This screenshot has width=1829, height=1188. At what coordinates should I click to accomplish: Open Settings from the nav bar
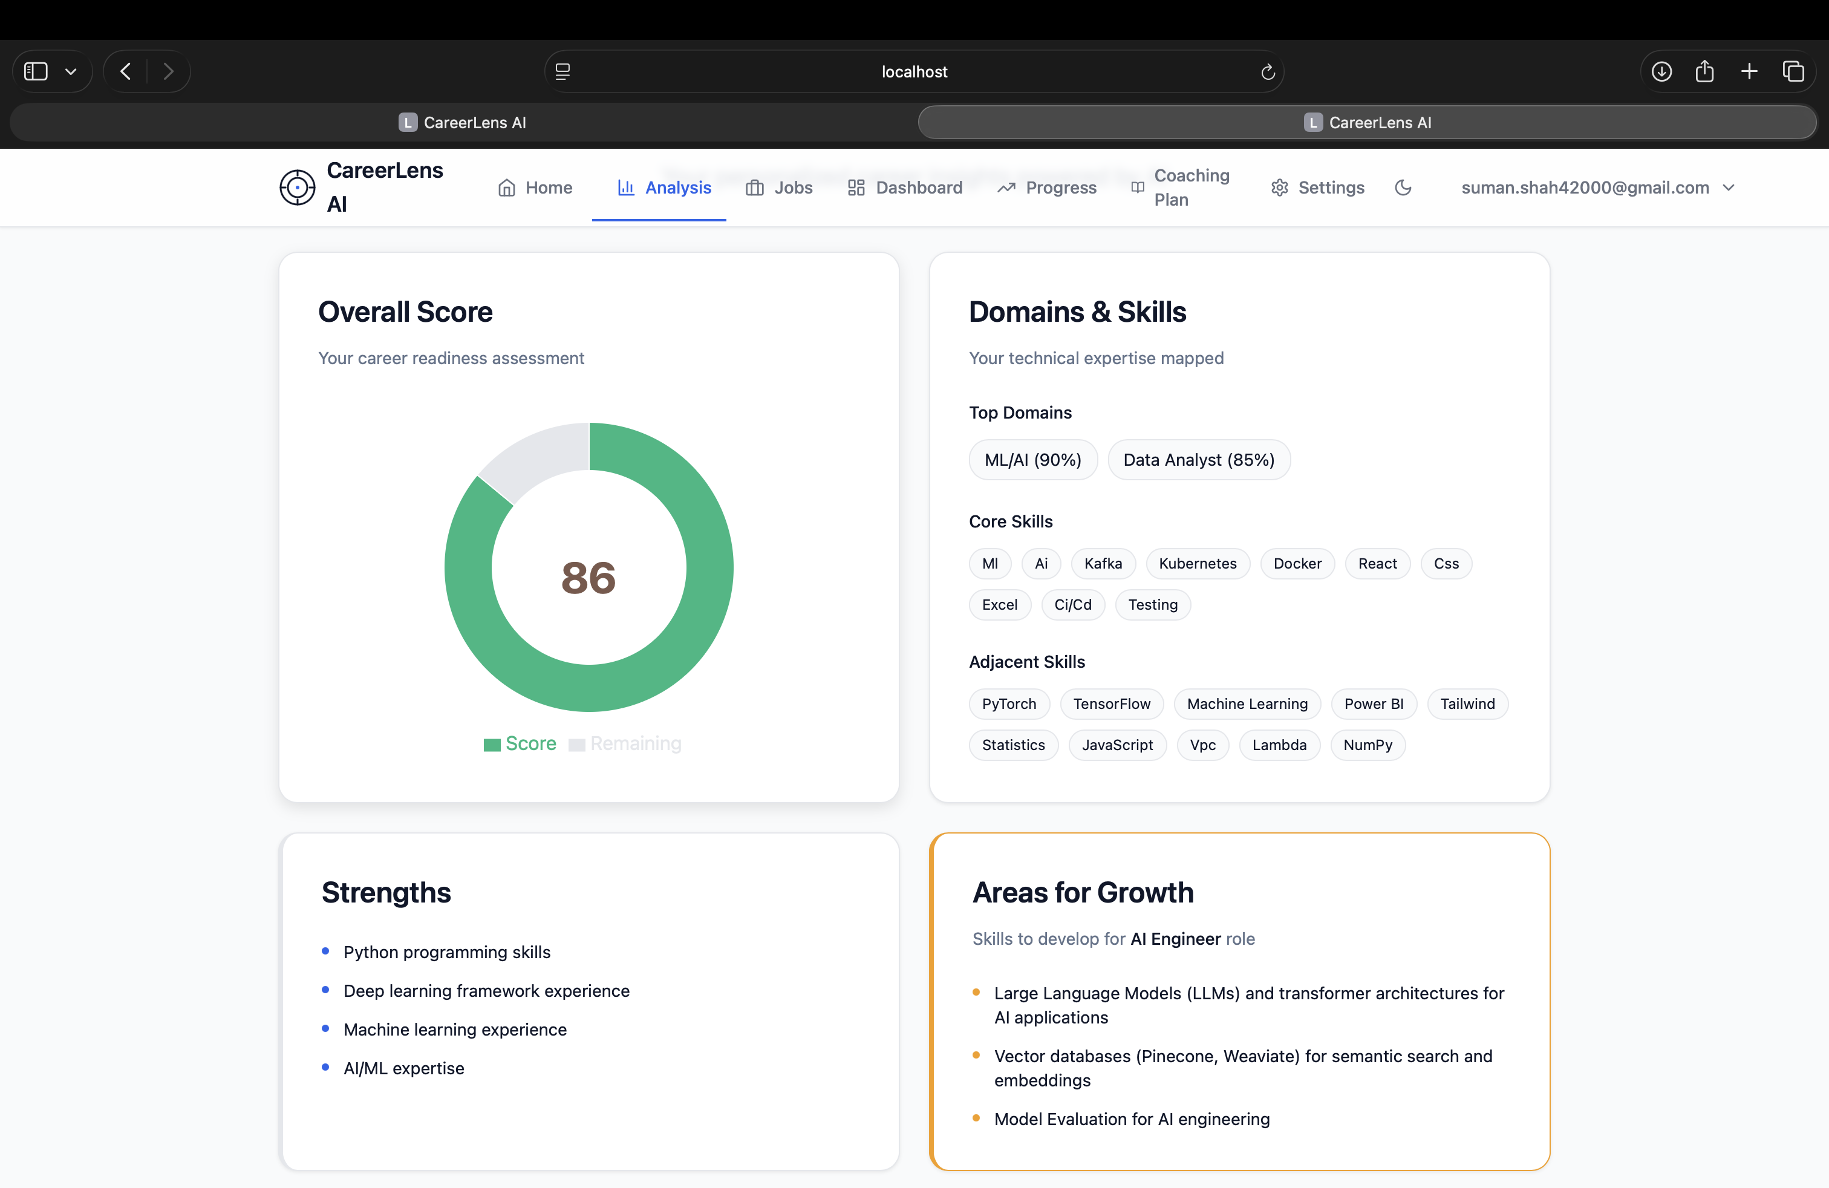click(1317, 188)
